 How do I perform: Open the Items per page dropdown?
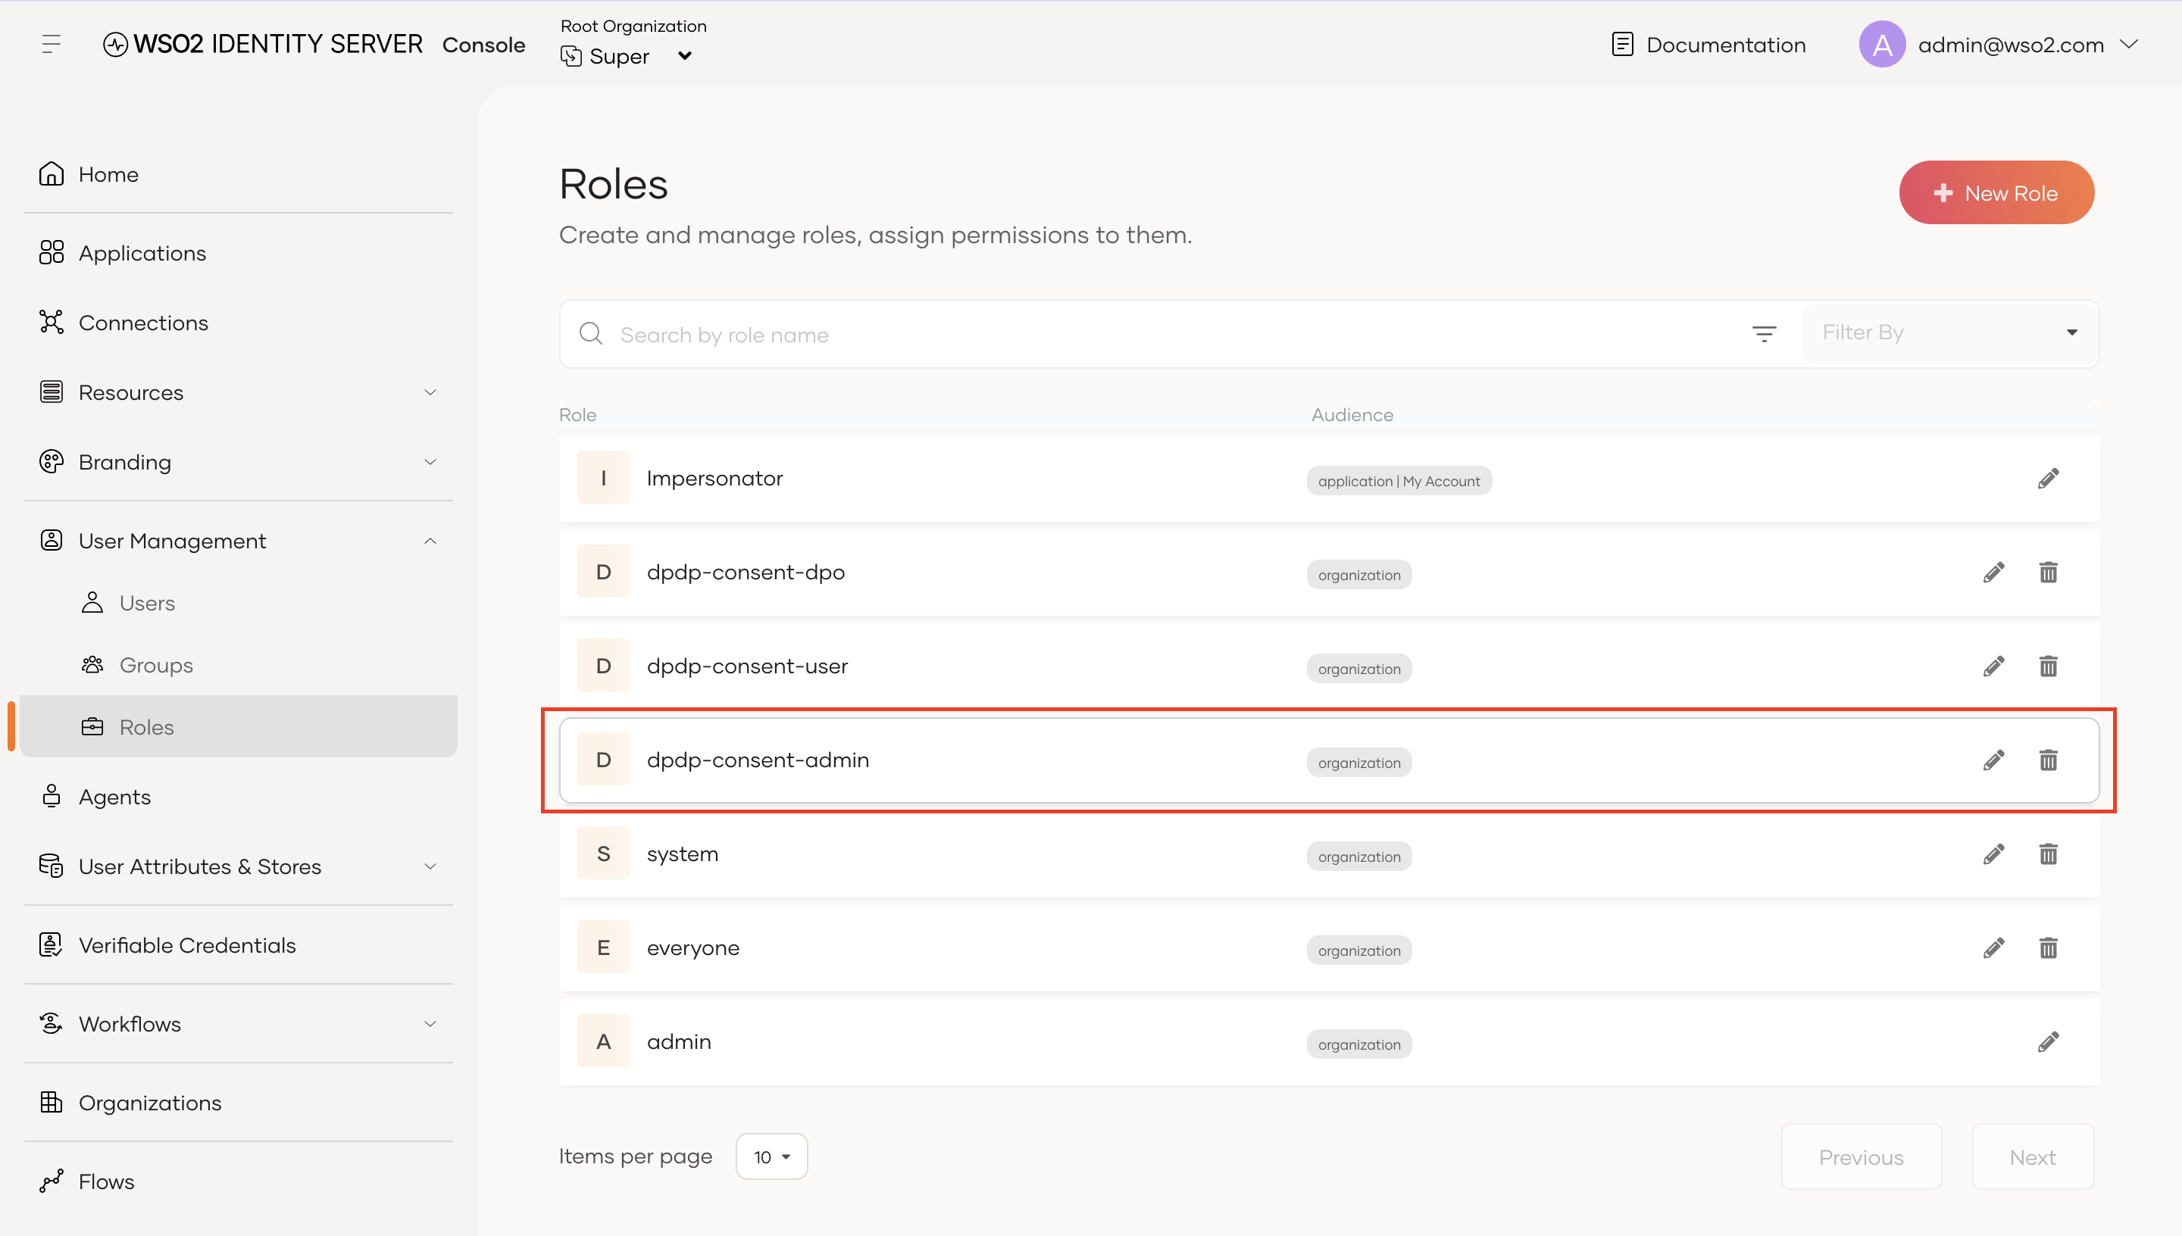(771, 1157)
